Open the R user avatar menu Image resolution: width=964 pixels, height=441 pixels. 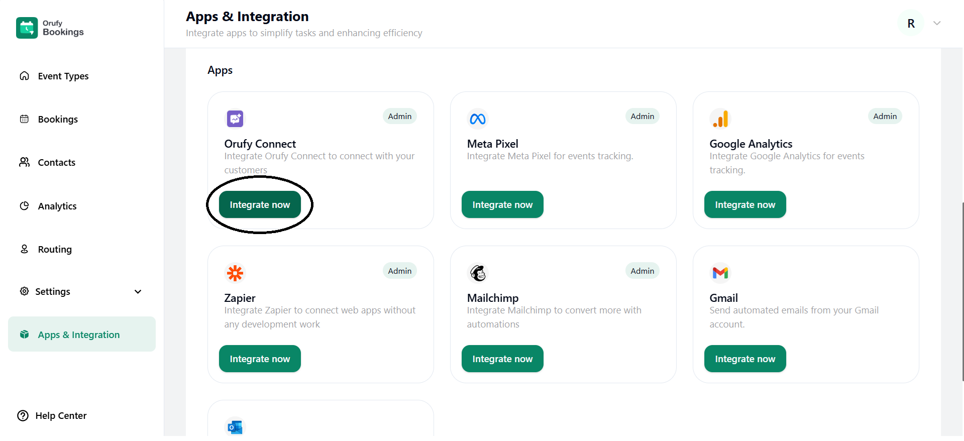911,24
